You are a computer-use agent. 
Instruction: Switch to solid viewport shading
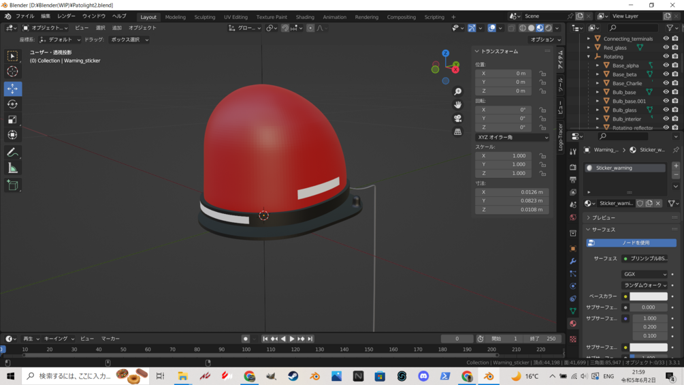[532, 28]
